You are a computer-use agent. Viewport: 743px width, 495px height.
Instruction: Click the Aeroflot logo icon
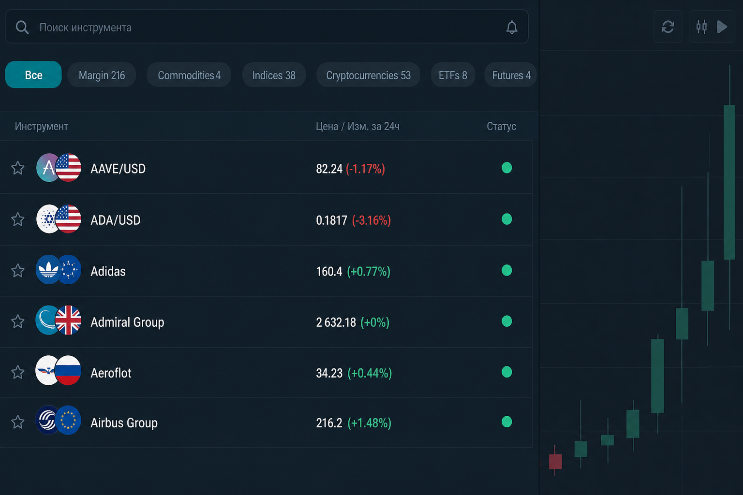point(47,370)
